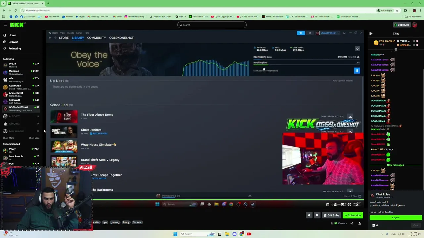Click the disabled Chat send button

(416, 225)
